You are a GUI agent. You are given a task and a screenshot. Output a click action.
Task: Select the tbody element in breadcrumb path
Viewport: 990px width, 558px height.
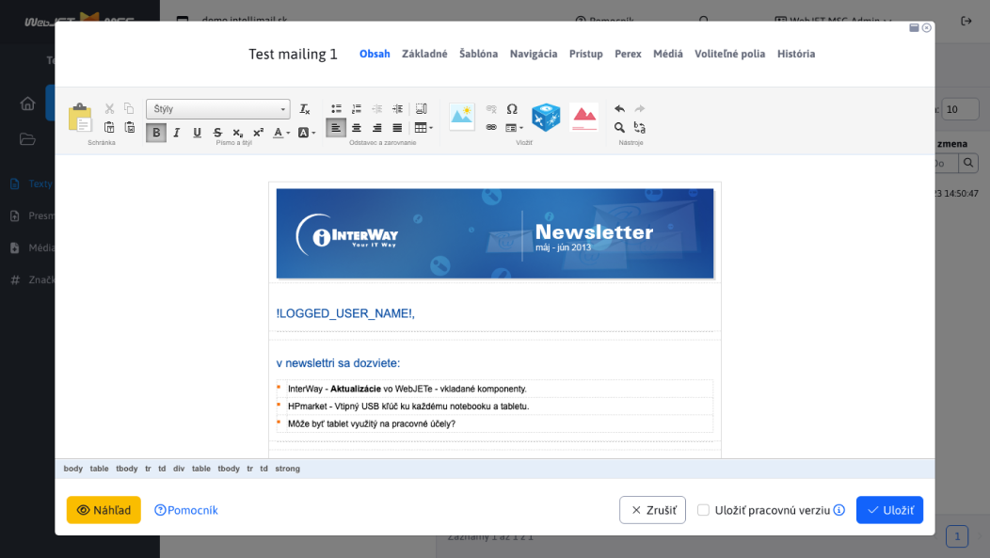click(x=127, y=468)
